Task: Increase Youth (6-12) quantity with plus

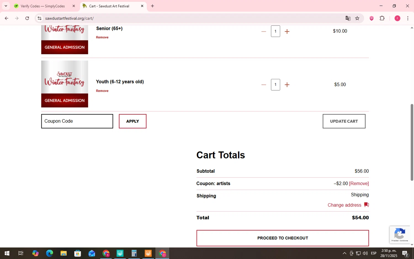Action: click(287, 85)
